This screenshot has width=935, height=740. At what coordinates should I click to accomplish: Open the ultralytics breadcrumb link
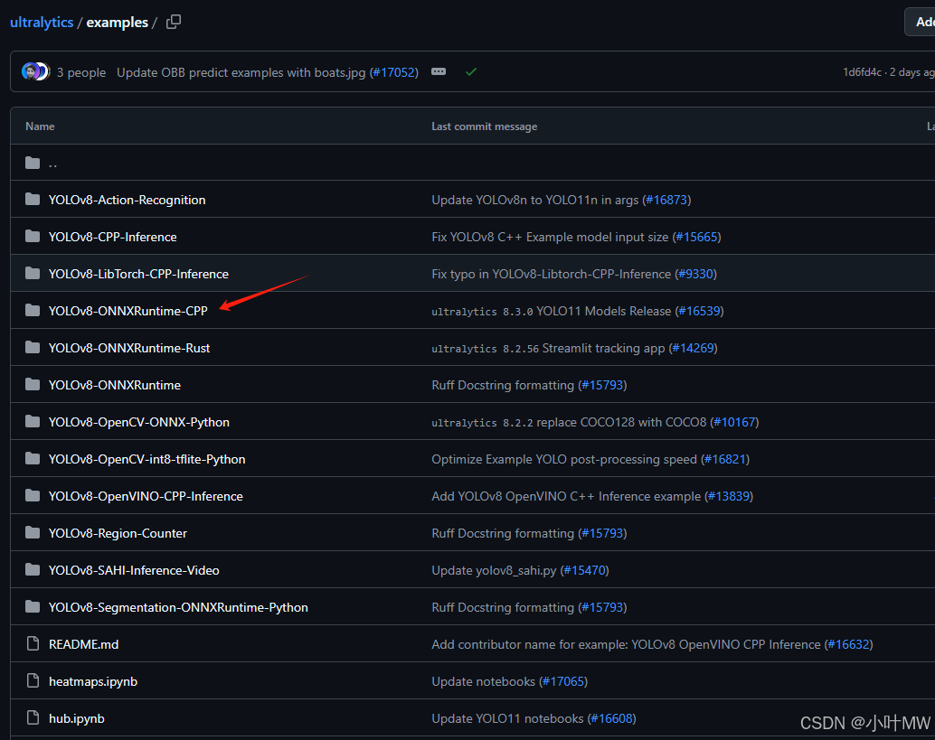[40, 22]
